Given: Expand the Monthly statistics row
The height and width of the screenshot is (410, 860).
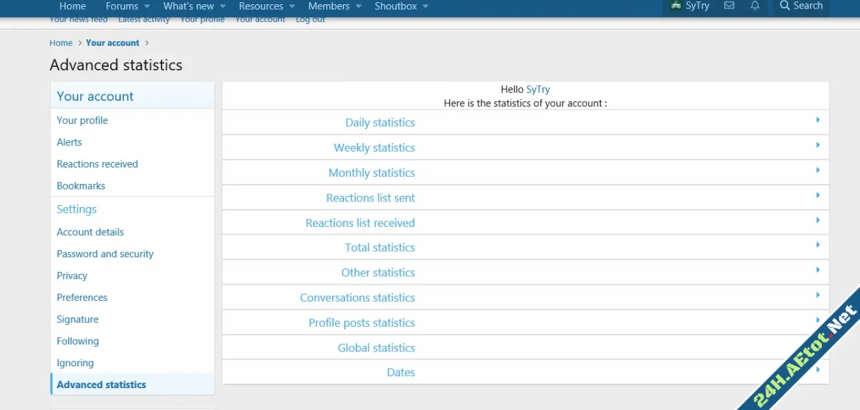Looking at the screenshot, I should pos(371,173).
